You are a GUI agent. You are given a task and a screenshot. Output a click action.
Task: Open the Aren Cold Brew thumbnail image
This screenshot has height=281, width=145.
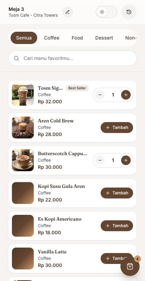click(23, 128)
